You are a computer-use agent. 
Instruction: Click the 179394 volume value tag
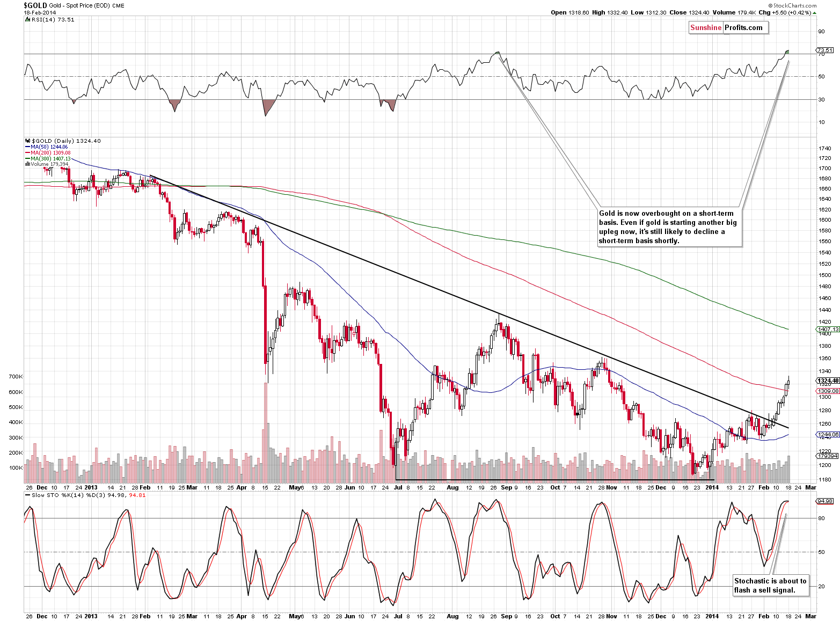pos(827,456)
